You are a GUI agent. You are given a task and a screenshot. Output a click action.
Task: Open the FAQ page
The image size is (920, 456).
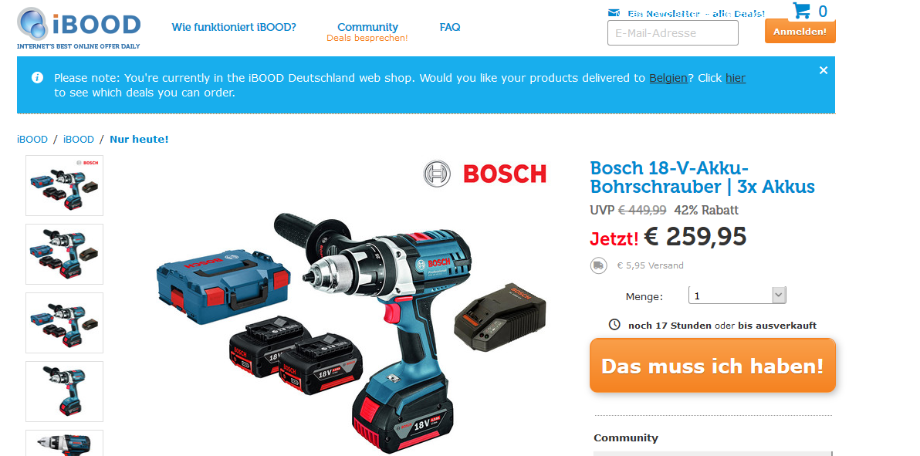449,27
